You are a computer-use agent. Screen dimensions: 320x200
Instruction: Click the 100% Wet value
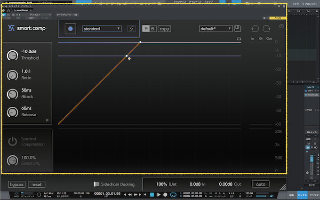166,184
